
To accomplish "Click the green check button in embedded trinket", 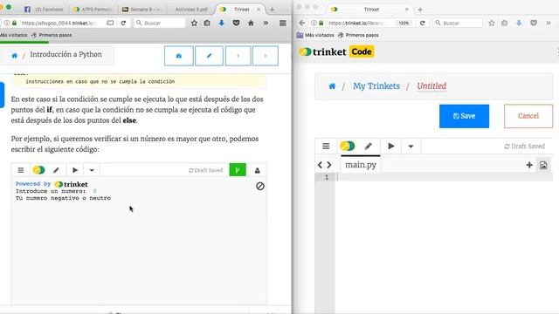I will pos(238,170).
